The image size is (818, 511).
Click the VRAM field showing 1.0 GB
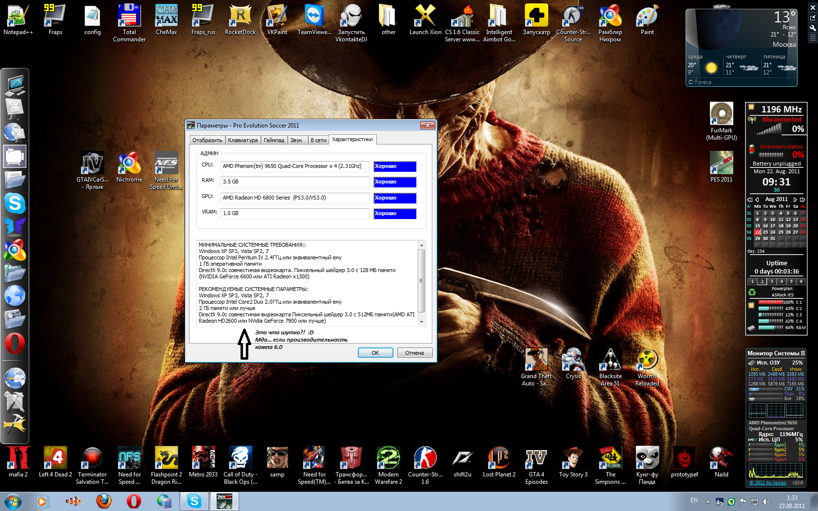tap(295, 214)
